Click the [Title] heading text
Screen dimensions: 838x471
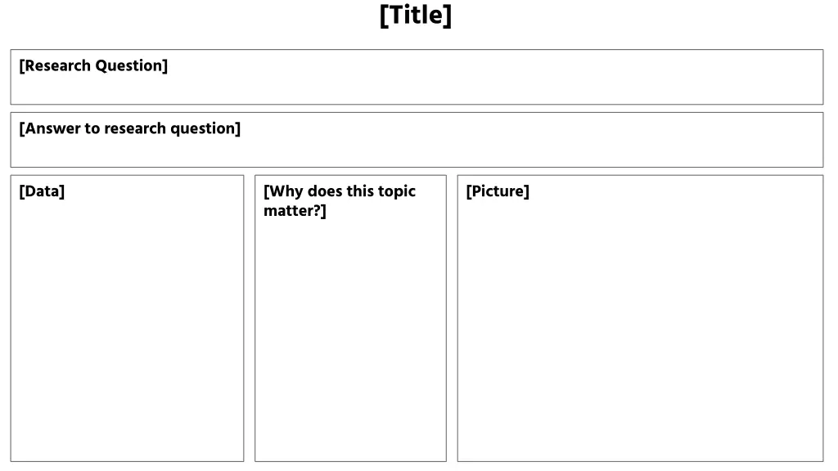point(415,16)
